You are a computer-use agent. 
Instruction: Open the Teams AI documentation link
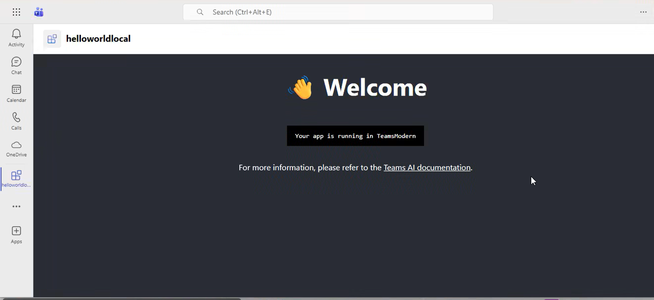427,167
